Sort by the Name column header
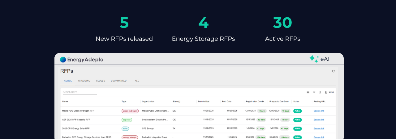Image resolution: width=396 pixels, height=139 pixels. click(65, 101)
